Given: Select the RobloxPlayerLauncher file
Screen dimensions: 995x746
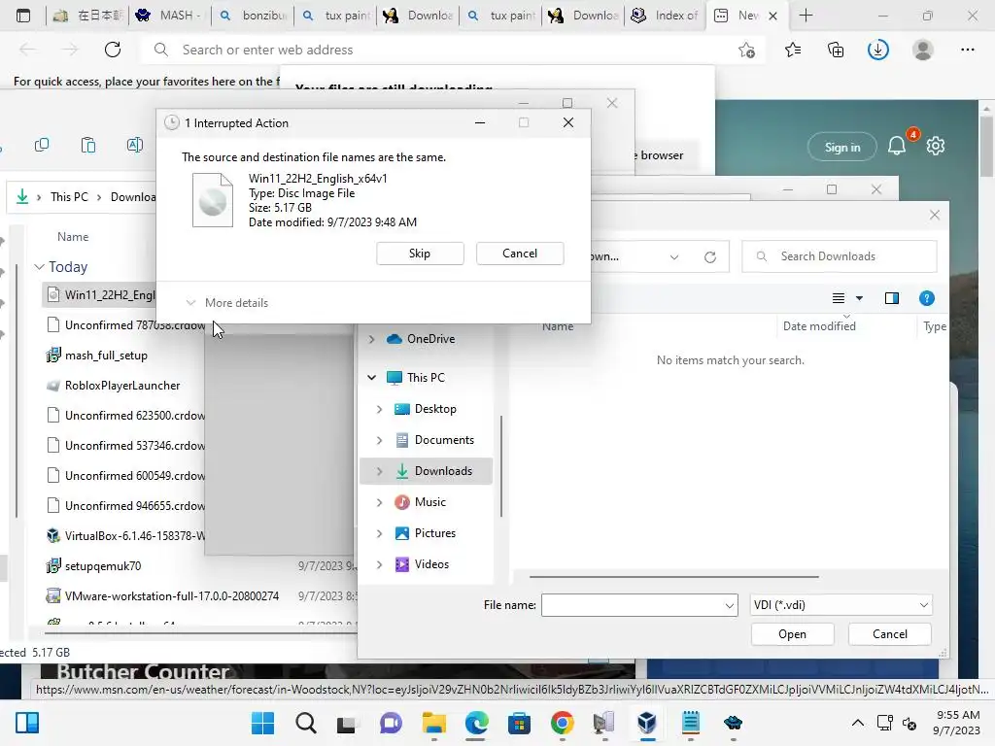Looking at the screenshot, I should 121,386.
